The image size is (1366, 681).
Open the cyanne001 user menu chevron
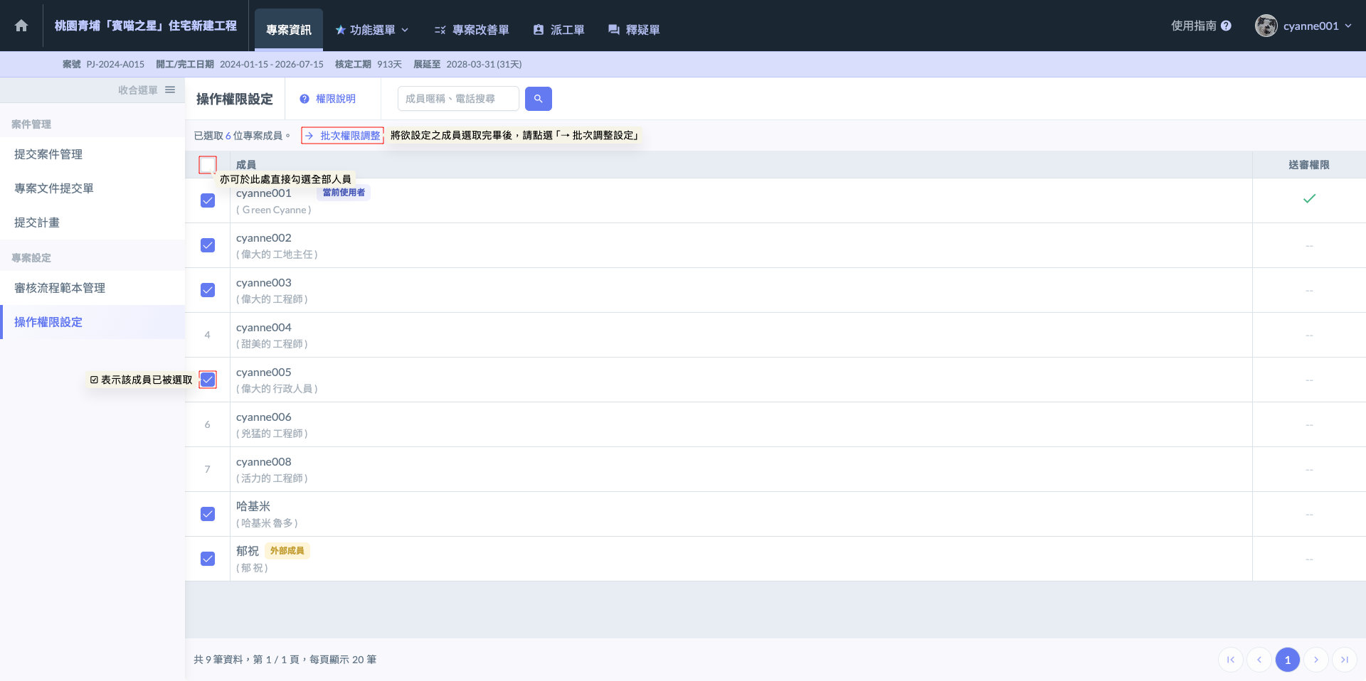(1348, 26)
